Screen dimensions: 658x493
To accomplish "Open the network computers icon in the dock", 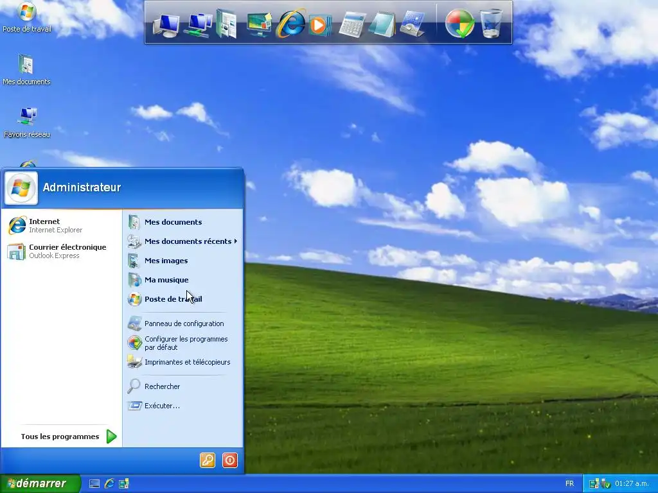I will coord(199,25).
